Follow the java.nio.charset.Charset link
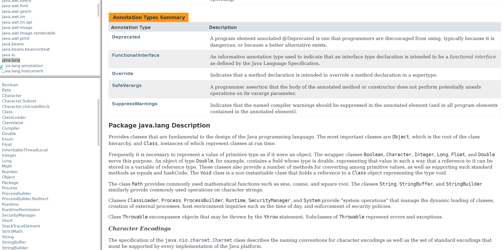 coord(199,240)
